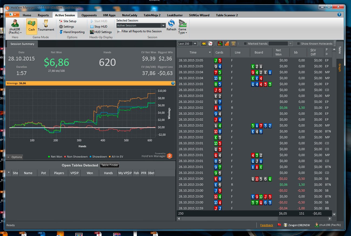This screenshot has height=236, width=351.
Task: Switch to the vertical Graph tab
Action: tap(340, 68)
